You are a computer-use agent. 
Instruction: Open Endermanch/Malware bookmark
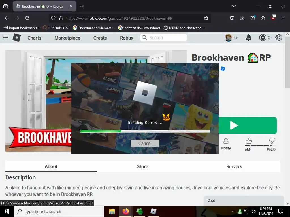click(93, 28)
